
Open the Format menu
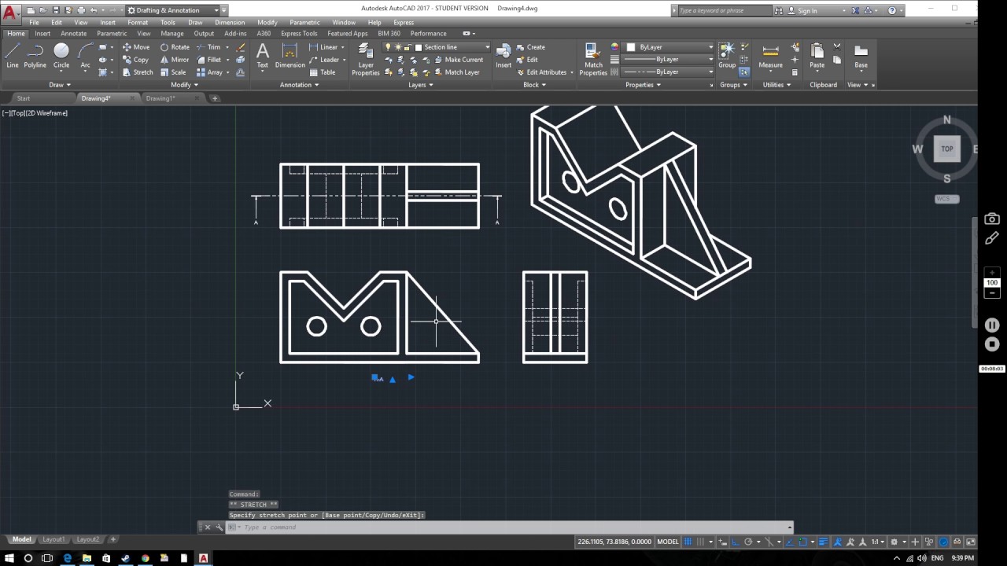click(x=138, y=23)
